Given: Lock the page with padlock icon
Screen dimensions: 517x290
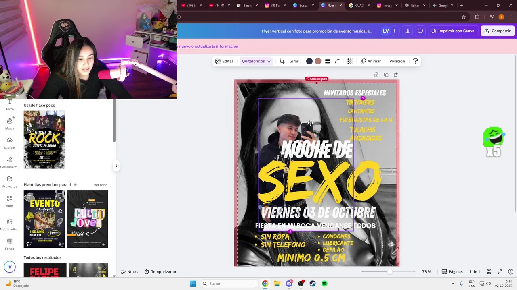Looking at the screenshot, I should coord(376,75).
